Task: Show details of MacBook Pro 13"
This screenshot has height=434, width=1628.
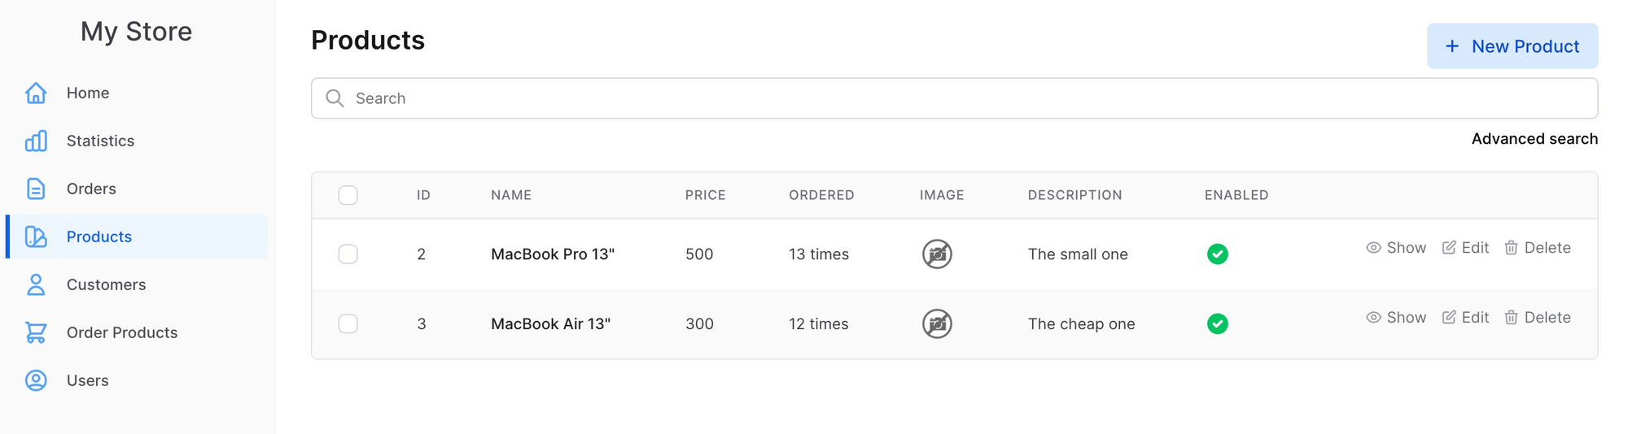Action: click(x=1396, y=248)
